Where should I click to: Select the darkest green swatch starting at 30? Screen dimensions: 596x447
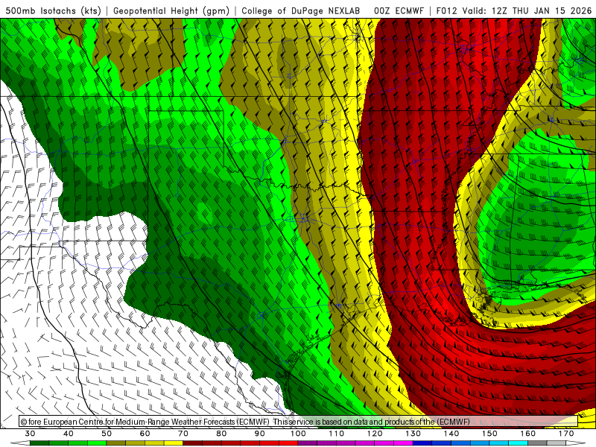point(39,443)
